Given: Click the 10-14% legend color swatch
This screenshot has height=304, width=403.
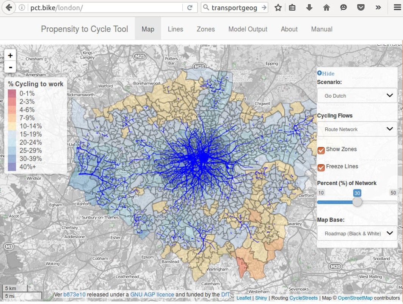Looking at the screenshot, I should tap(12, 126).
